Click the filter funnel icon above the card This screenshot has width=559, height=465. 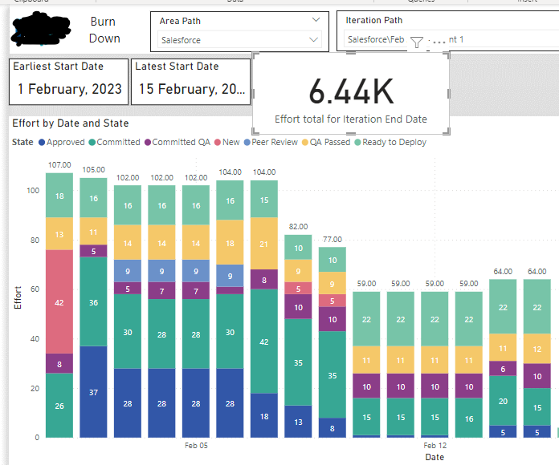point(416,42)
